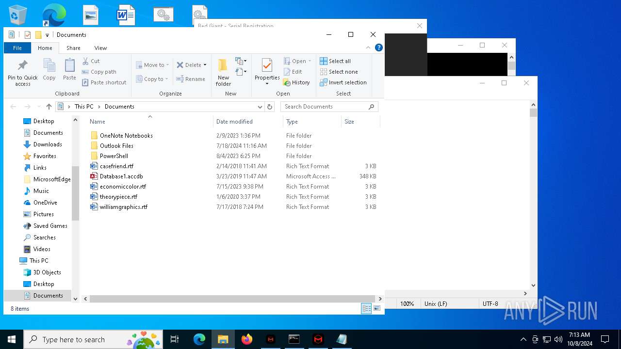Click new folder icon in title bar toolbar
This screenshot has height=349, width=621.
tap(38, 35)
